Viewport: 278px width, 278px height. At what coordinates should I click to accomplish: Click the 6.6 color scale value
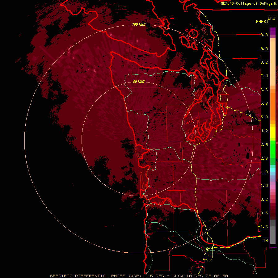[x=264, y=90]
